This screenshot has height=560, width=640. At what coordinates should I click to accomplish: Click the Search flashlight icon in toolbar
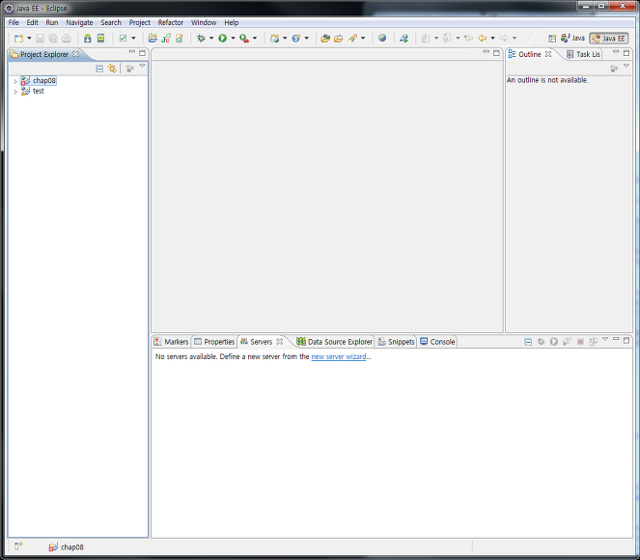352,39
